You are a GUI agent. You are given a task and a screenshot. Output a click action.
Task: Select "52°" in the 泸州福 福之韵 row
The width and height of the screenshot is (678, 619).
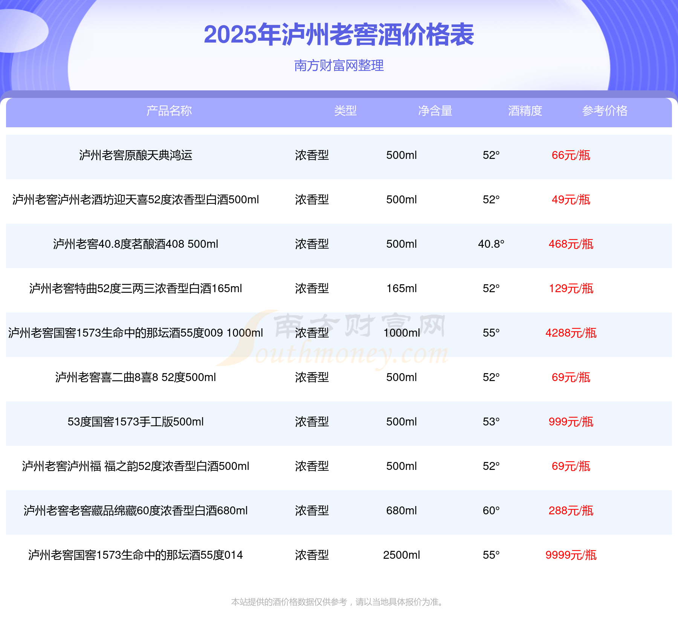[491, 466]
